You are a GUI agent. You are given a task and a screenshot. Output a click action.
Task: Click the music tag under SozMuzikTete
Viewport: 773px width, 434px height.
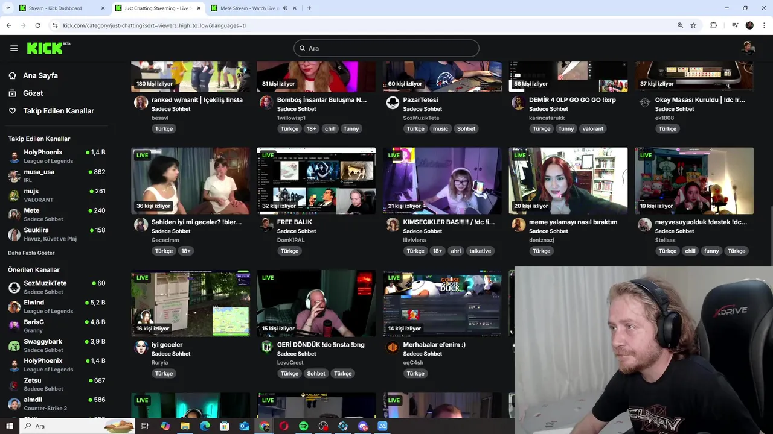point(441,128)
